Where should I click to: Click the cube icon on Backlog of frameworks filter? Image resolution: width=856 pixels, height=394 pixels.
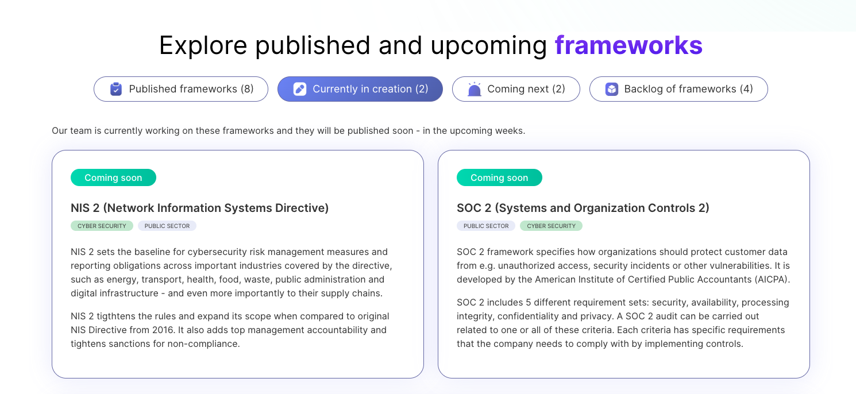coord(611,89)
